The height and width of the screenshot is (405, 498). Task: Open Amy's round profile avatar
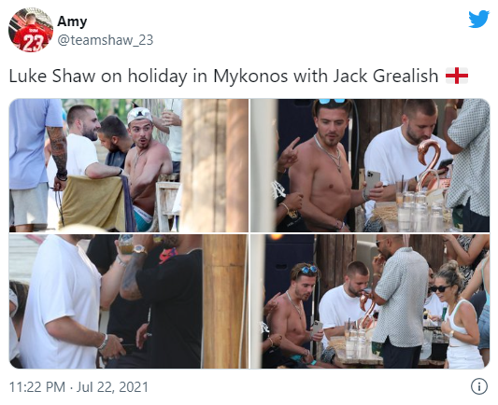point(31,30)
